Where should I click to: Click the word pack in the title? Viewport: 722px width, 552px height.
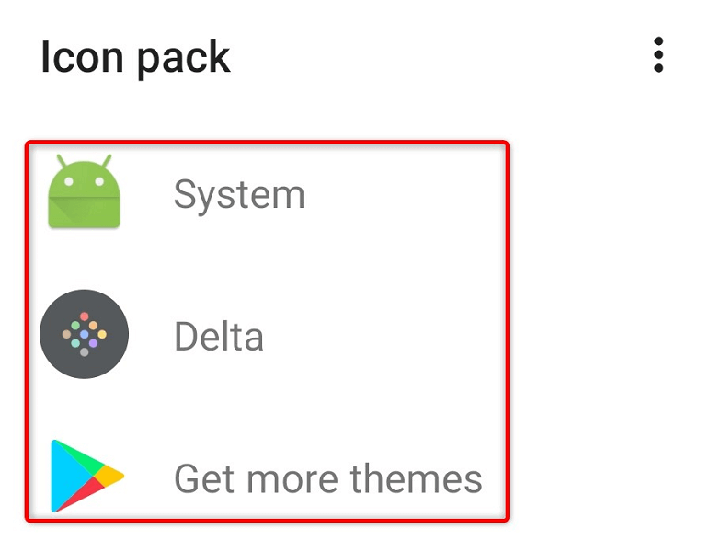coord(183,60)
